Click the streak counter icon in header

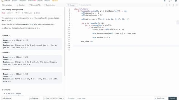click(x=169, y=1)
